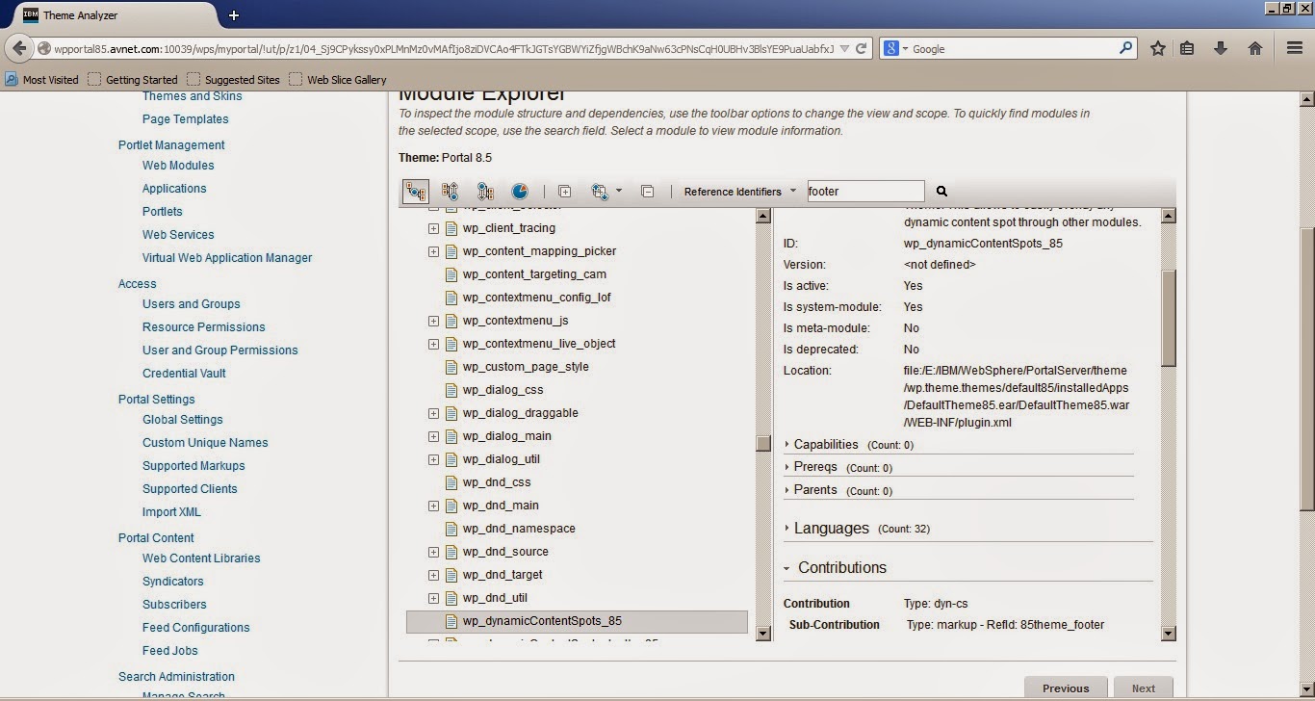Select the wp_dialog_css module

tap(503, 390)
